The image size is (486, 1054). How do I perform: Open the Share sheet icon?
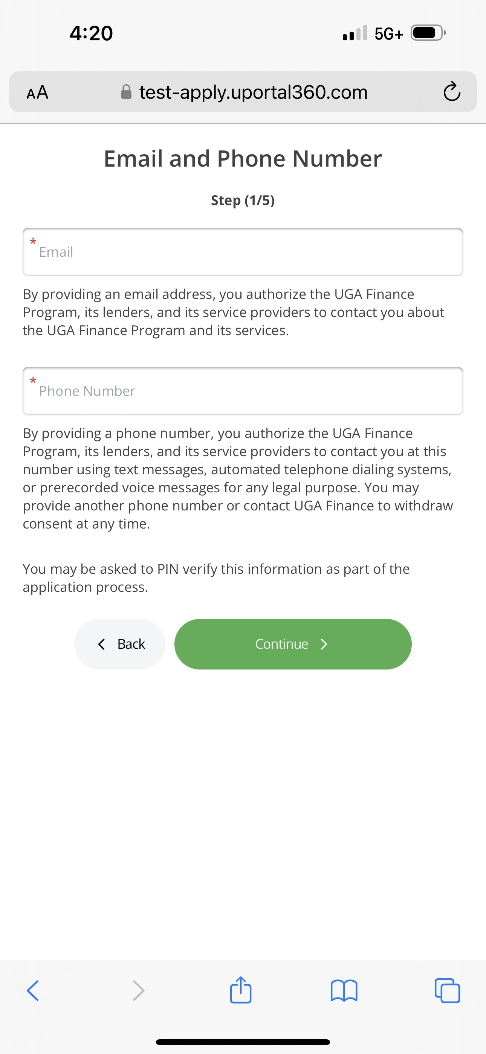tap(240, 990)
